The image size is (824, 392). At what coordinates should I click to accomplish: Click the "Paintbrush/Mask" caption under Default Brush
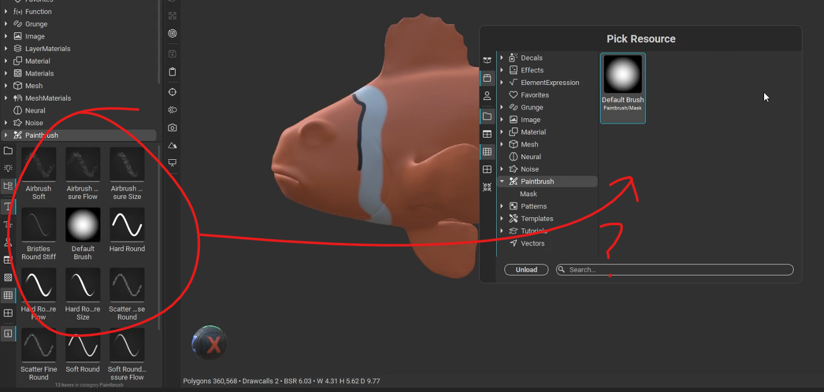tap(623, 108)
